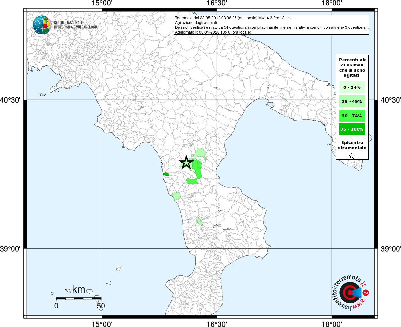The image size is (401, 327).
Task: Click the scale bar '50' mark
Action: click(101, 306)
